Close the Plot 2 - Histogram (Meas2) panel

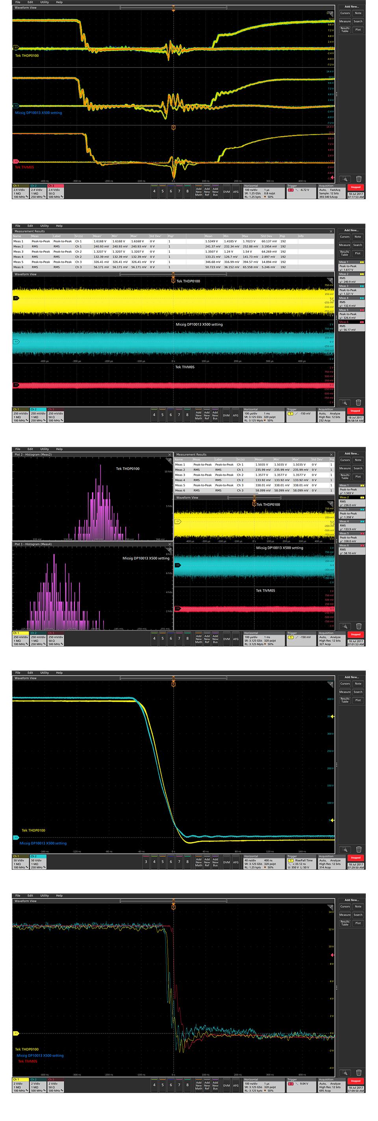pyautogui.click(x=169, y=455)
